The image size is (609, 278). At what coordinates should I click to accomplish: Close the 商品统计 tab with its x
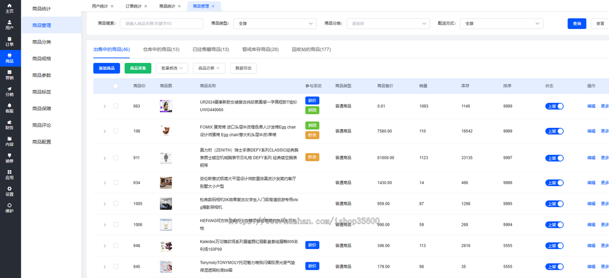[x=180, y=6]
